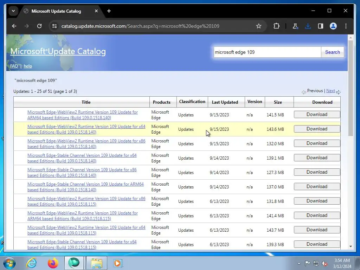Open WebView2 Runtime ARM64 Build 109.0.1518.140 link
Screen dimensions: 360x270
click(82, 115)
